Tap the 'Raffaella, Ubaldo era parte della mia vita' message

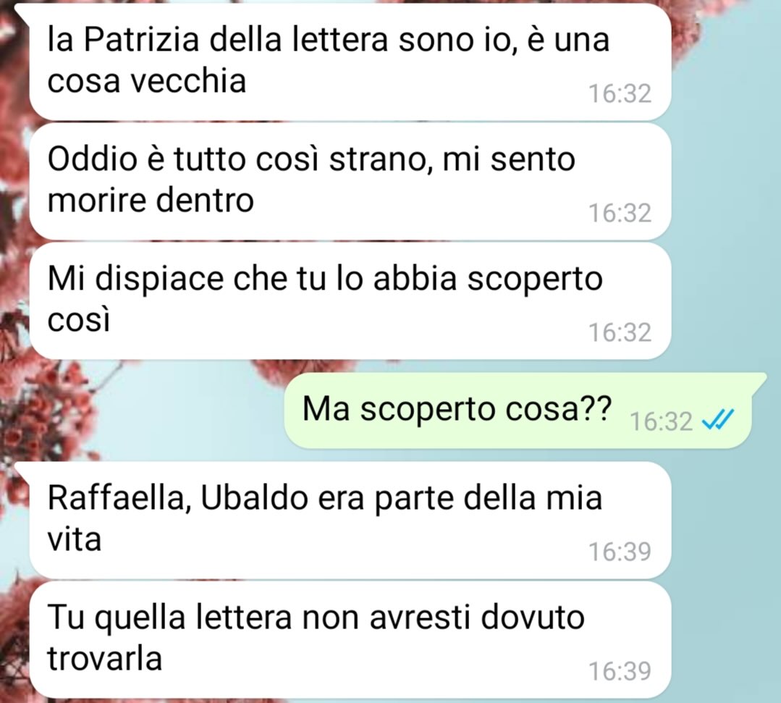pos(350,520)
